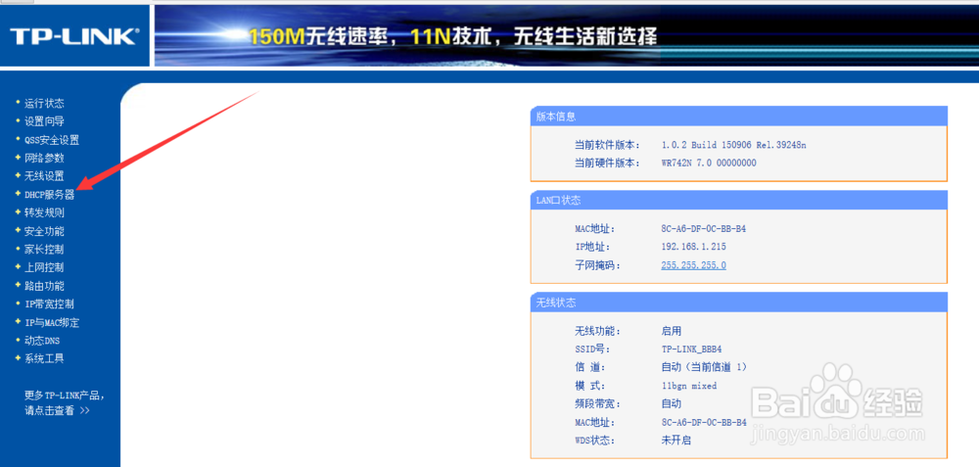Click the 无线功能 value 启用
This screenshot has height=467, width=979.
point(672,331)
